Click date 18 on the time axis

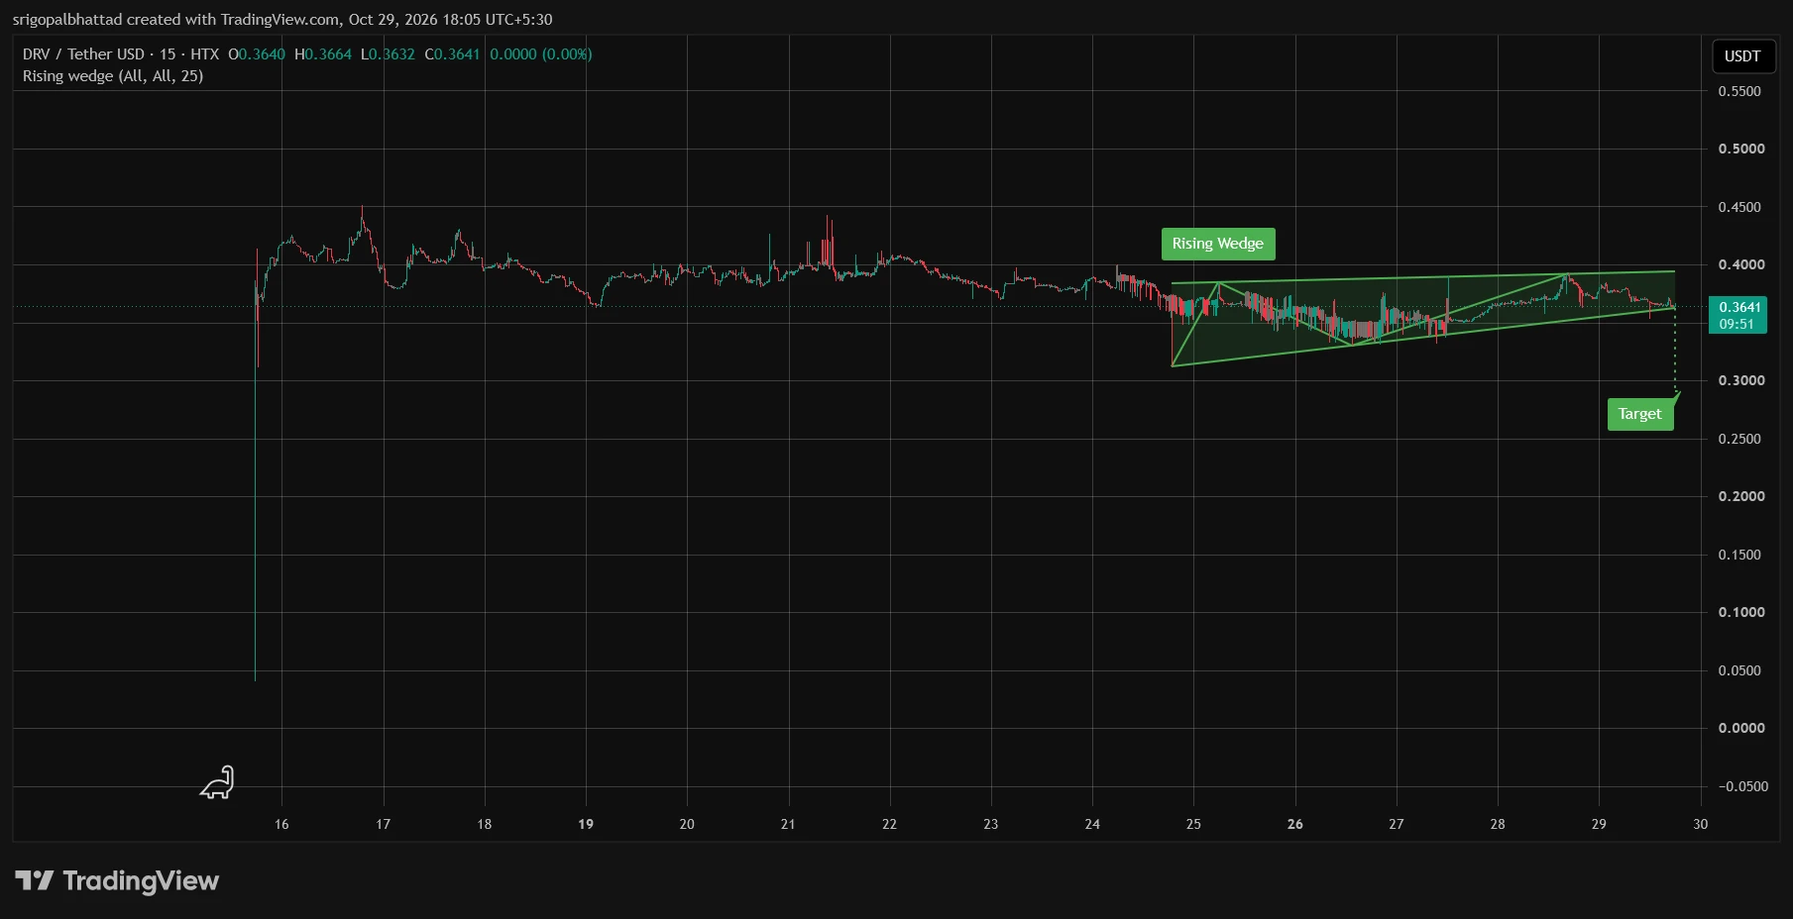click(x=484, y=824)
